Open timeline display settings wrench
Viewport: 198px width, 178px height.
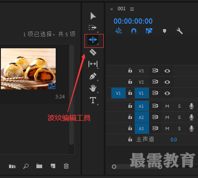click(180, 31)
